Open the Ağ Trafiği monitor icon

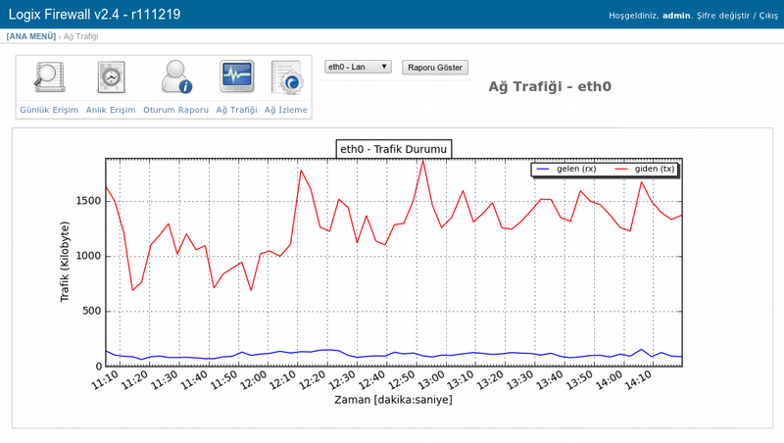[237, 77]
